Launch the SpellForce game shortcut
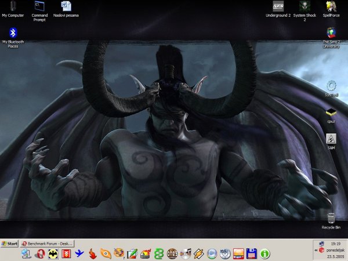The width and height of the screenshot is (348, 261). [331, 9]
